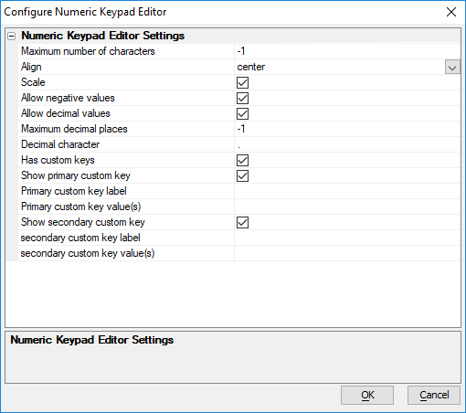Viewport: 466px width, 413px height.
Task: Select the 'Align' property label
Action: click(31, 67)
